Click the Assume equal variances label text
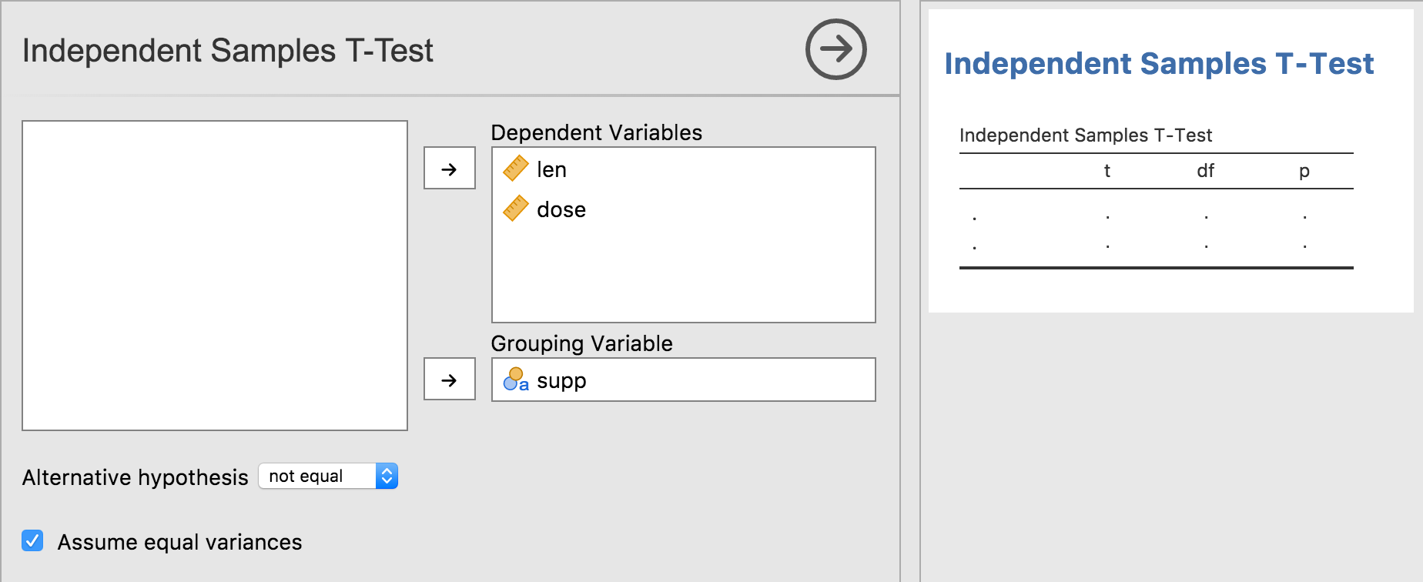Screen dimensions: 1423x582 (179, 542)
